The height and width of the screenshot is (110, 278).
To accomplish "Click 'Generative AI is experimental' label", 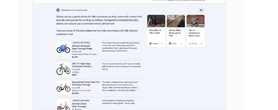I will 74,10.
